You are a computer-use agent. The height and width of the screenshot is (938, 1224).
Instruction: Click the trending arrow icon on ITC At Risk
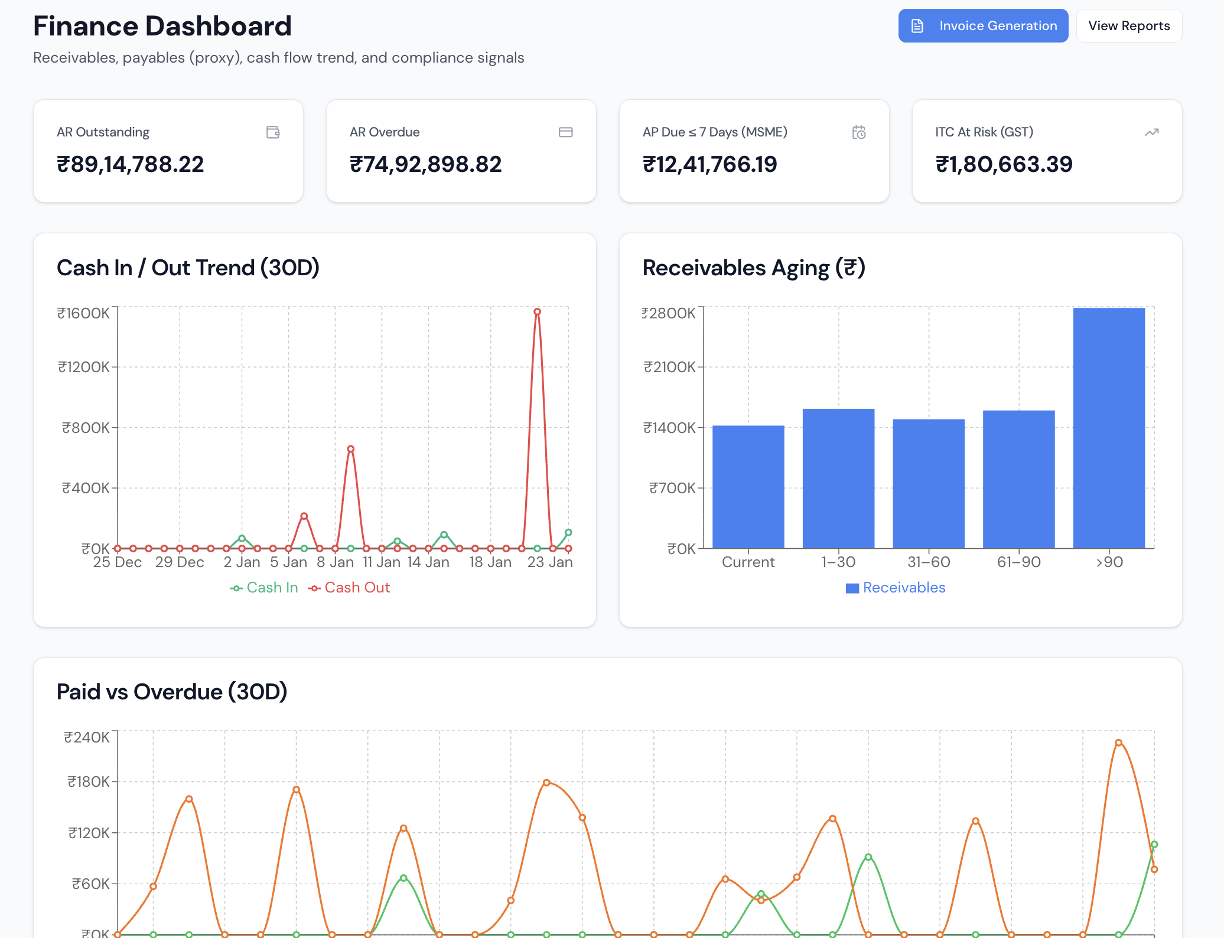click(x=1151, y=132)
